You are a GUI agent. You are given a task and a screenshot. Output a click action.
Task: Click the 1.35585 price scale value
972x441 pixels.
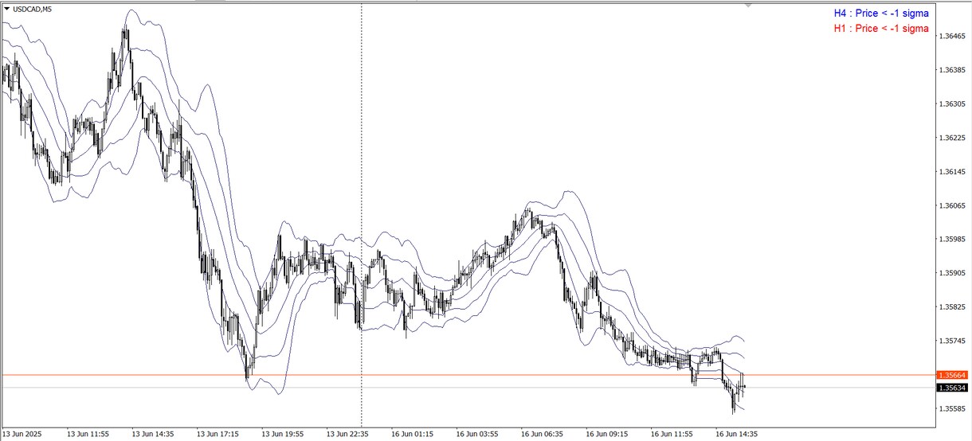[953, 408]
